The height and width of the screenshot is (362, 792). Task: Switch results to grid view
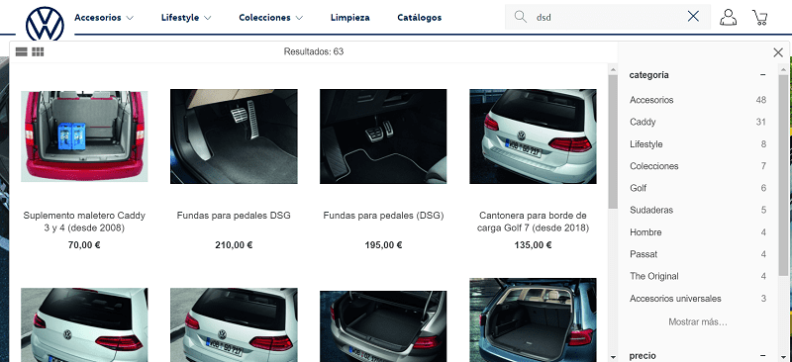tap(38, 51)
